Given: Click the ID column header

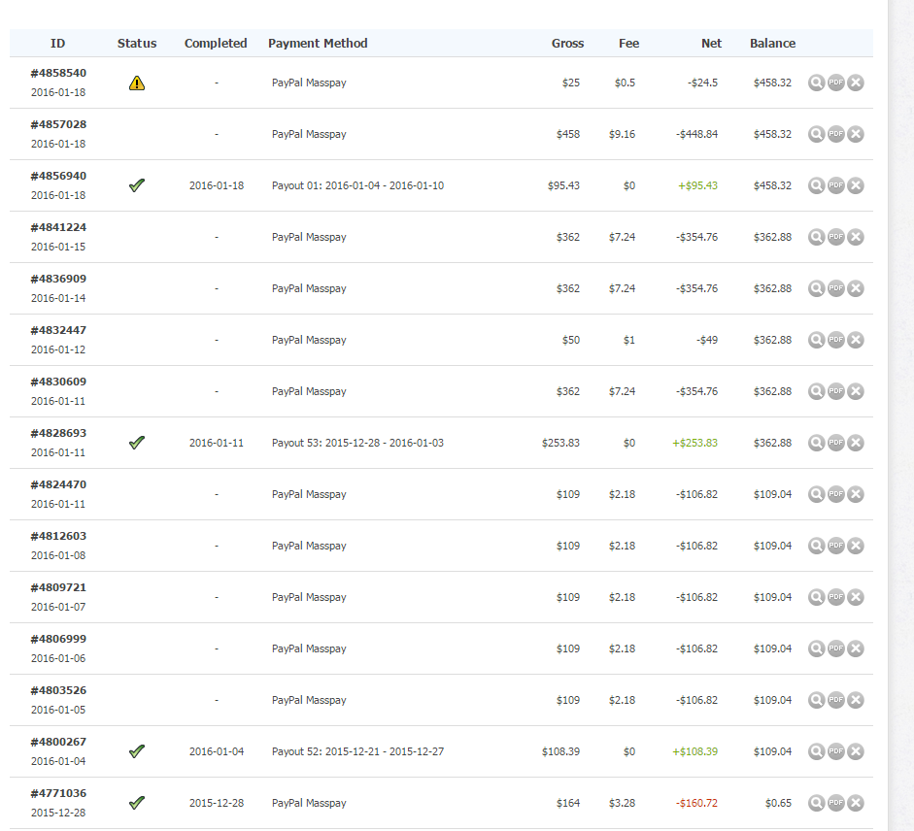Looking at the screenshot, I should click(58, 44).
